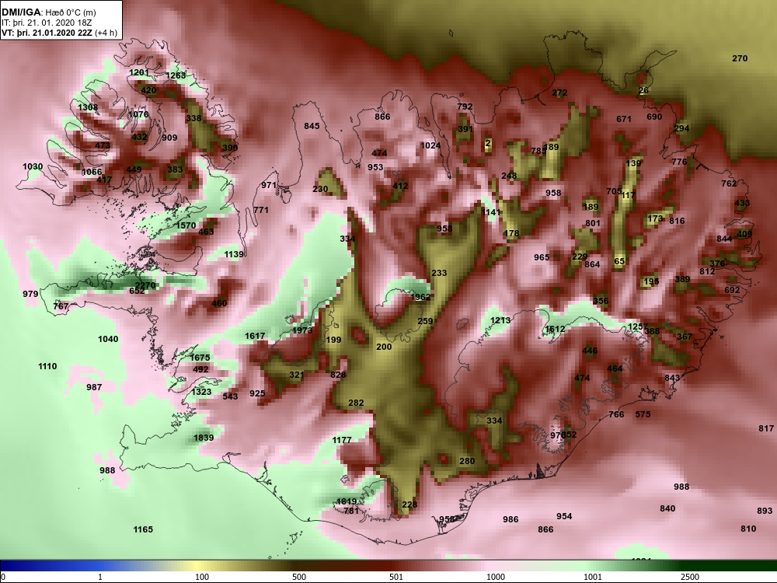This screenshot has height=583, width=777.
Task: Click the offshore value 979
Action: pyautogui.click(x=31, y=294)
